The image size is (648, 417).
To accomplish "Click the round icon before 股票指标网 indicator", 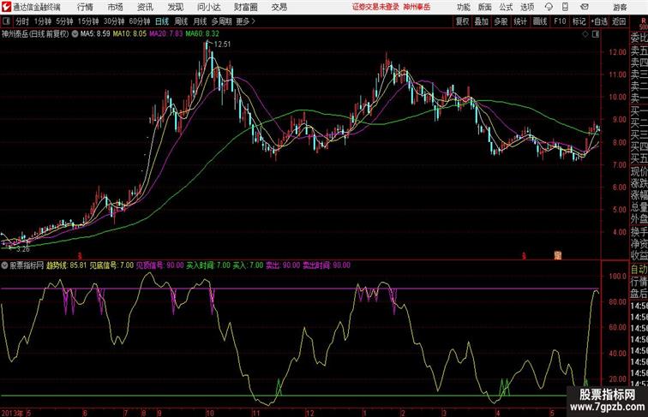I will pyautogui.click(x=4, y=265).
